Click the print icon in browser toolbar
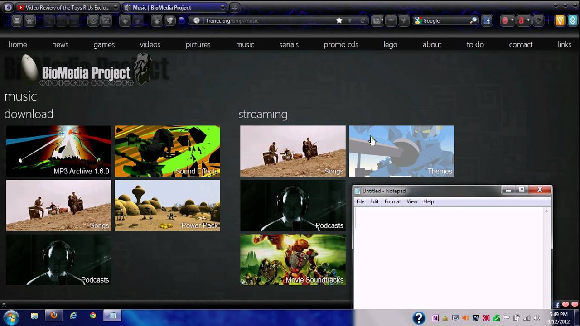This screenshot has width=580, height=326. [x=17, y=20]
